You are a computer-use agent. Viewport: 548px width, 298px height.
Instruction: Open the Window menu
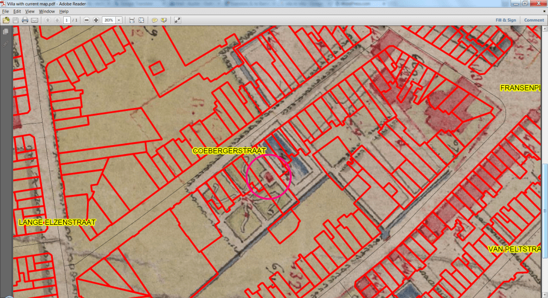pyautogui.click(x=46, y=11)
